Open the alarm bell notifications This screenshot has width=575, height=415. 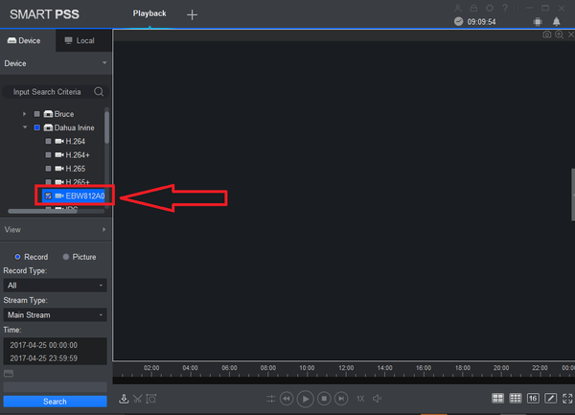tap(556, 22)
